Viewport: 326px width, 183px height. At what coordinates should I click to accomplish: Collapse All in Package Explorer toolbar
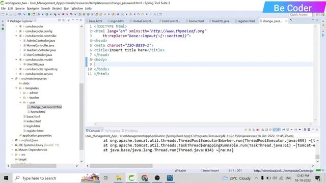click(x=60, y=20)
